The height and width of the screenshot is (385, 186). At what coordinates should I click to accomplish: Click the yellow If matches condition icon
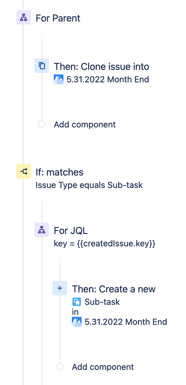[x=23, y=171]
